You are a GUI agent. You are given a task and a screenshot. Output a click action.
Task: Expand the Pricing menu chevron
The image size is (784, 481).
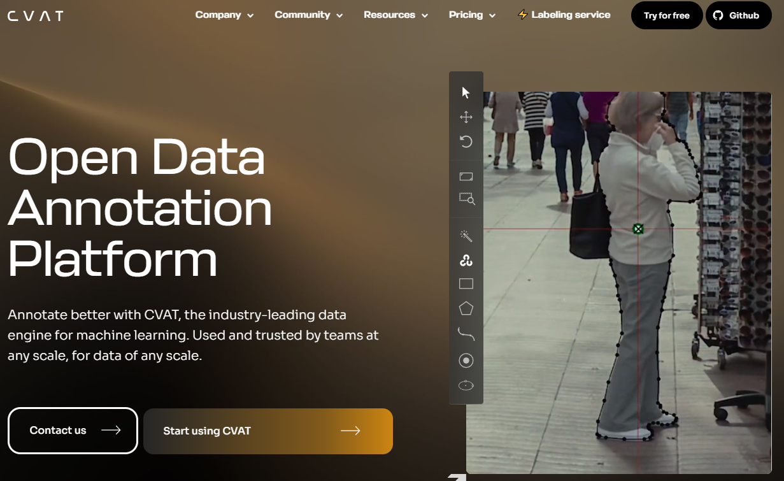492,16
